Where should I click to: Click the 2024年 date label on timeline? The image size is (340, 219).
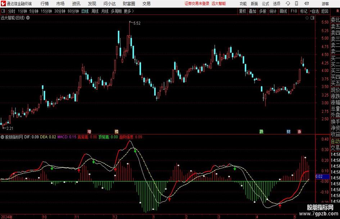[x=7, y=217]
